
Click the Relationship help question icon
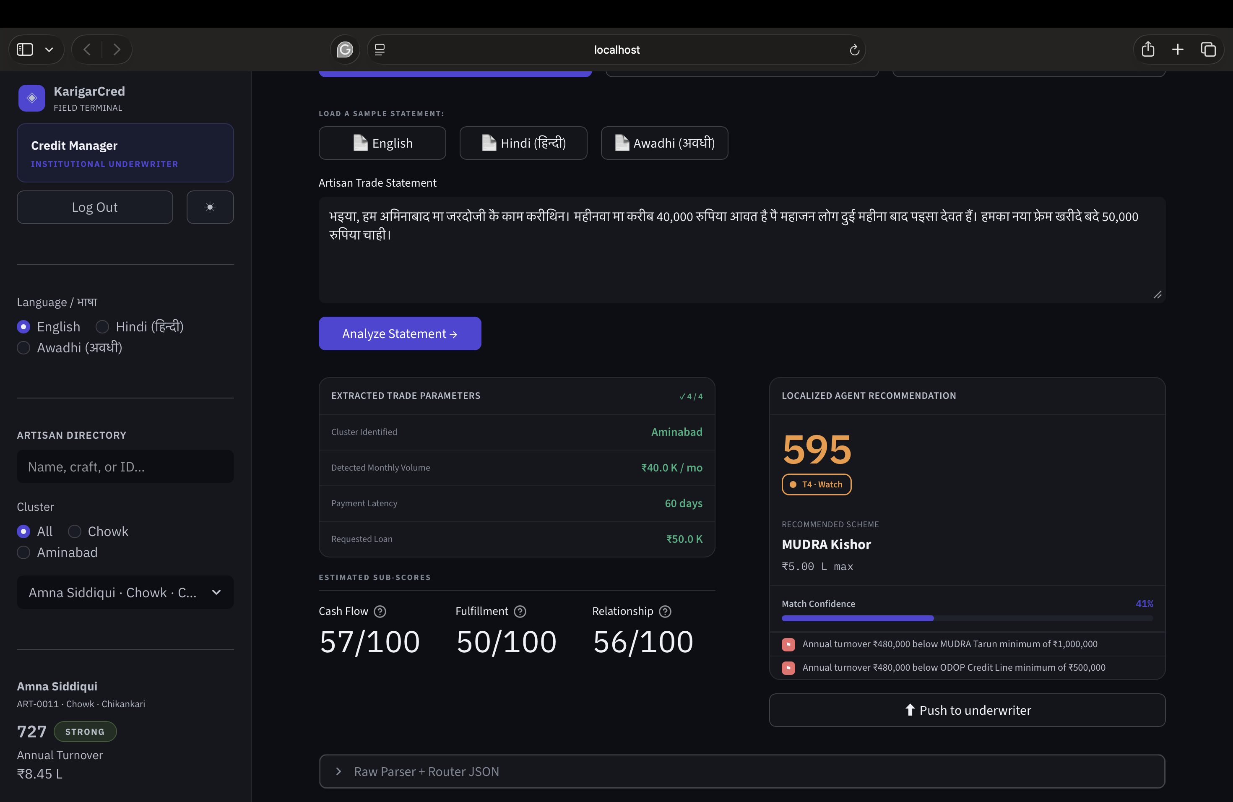(665, 611)
